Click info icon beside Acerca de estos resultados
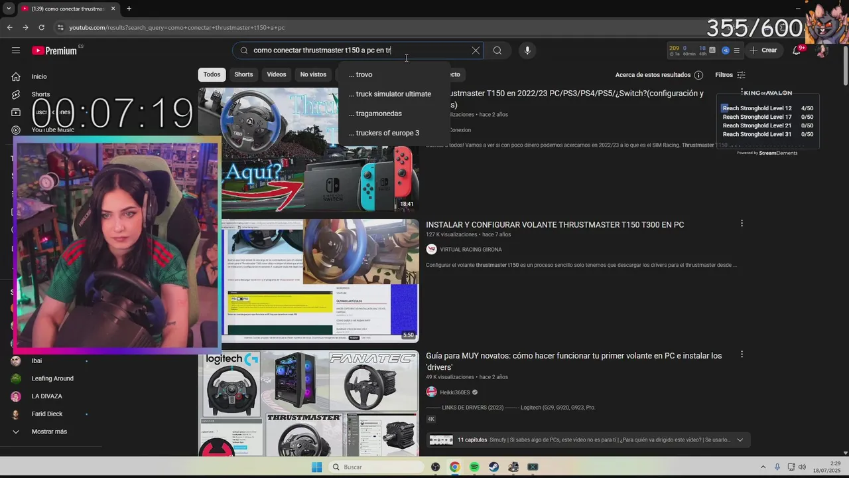 698,75
